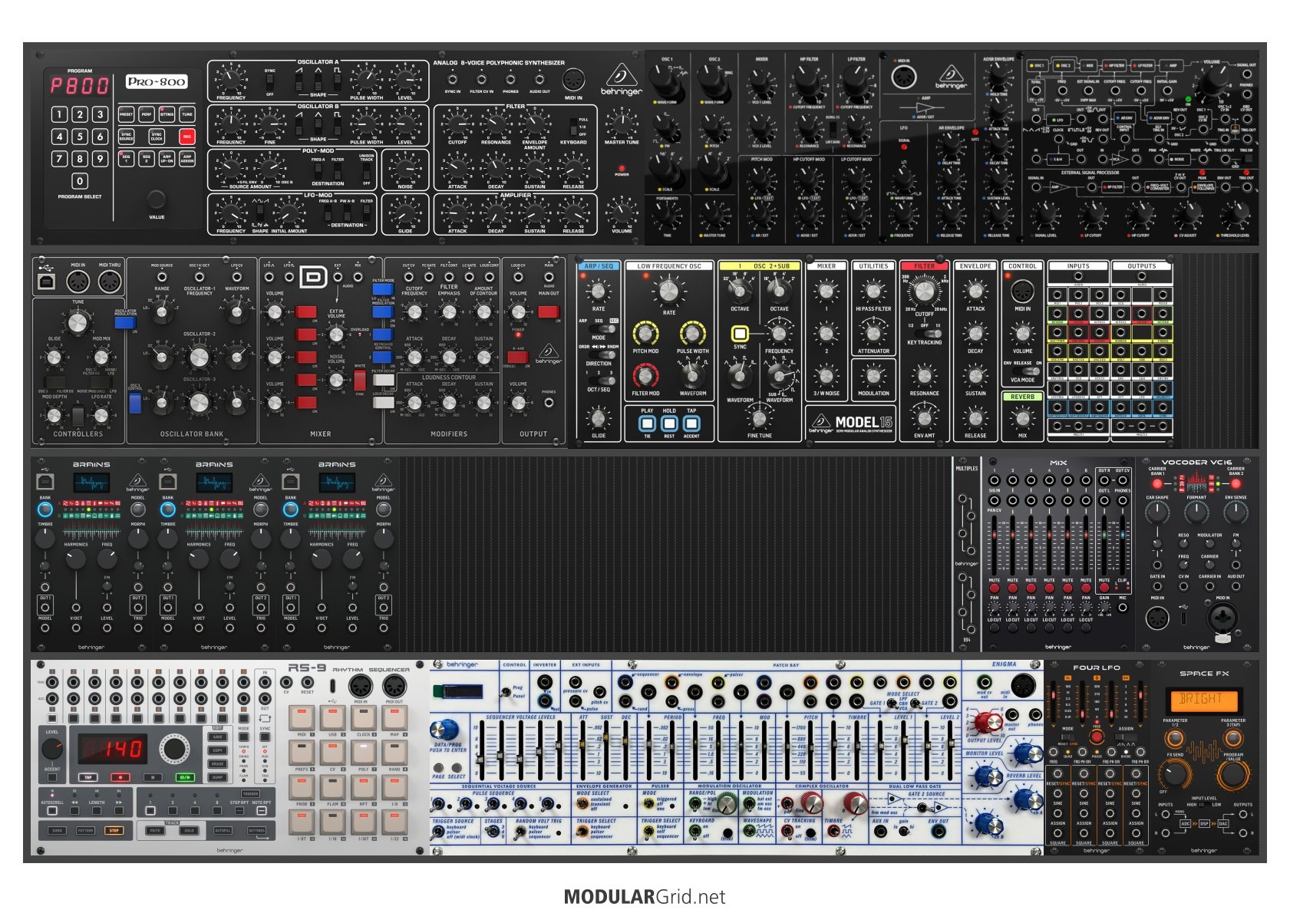Screen dimensions: 1290x913
Task: Click Model 15 LFO RATE knob
Action: coord(669,292)
